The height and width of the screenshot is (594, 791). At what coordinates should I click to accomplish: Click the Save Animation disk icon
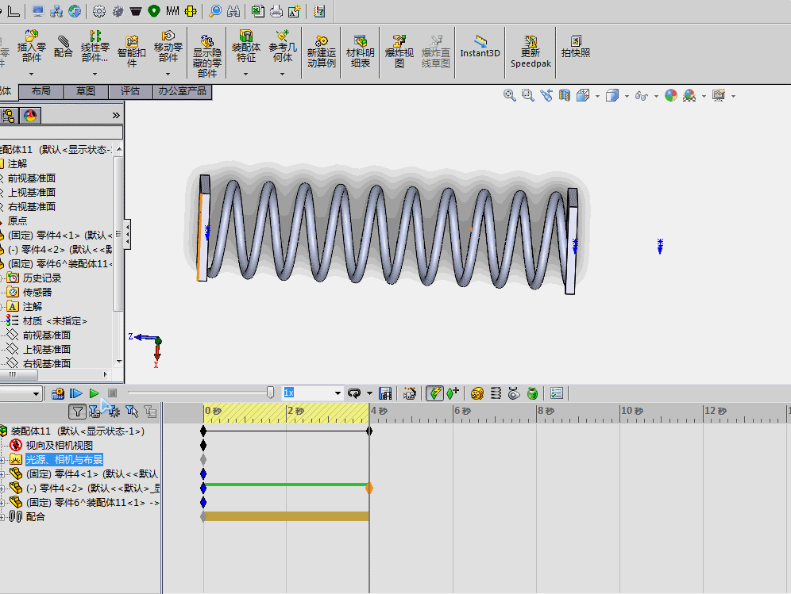click(385, 393)
